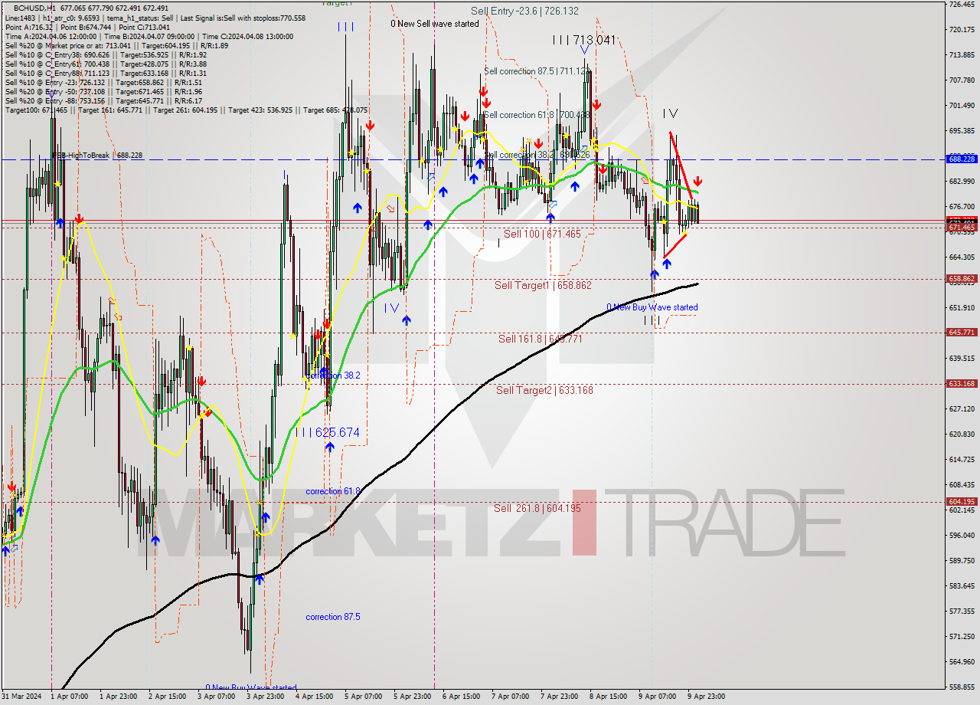This screenshot has height=705, width=980.
Task: Click the 614.745 price scale value
Action: click(x=962, y=459)
